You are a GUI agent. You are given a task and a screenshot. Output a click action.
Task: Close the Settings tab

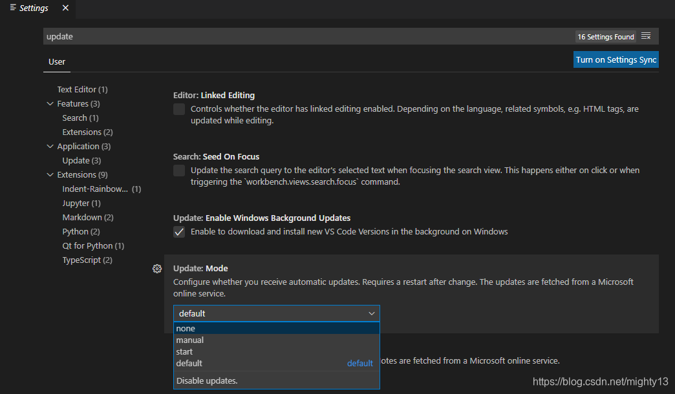[x=65, y=8]
